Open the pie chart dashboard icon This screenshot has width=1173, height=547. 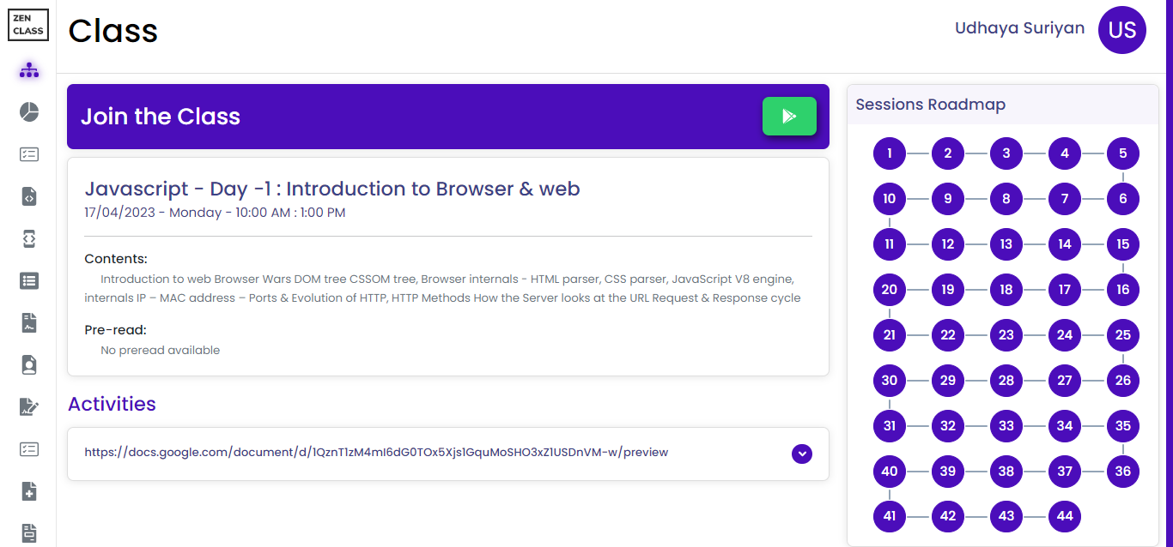(29, 112)
